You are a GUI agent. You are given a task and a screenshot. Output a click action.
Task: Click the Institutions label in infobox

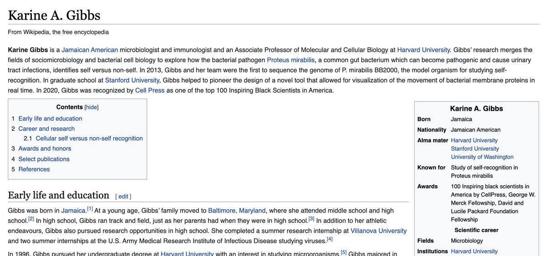click(x=433, y=251)
